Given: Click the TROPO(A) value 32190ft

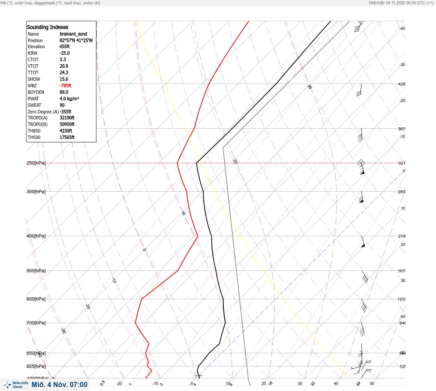Looking at the screenshot, I should pos(67,118).
